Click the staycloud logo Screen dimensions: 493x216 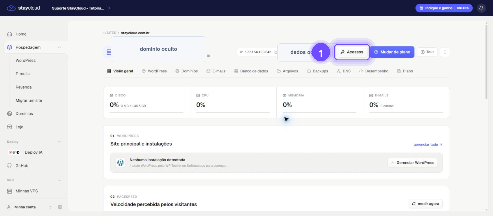23,8
